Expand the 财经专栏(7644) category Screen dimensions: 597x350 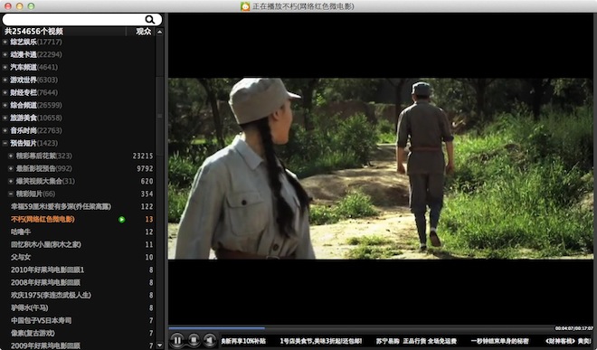(5, 92)
